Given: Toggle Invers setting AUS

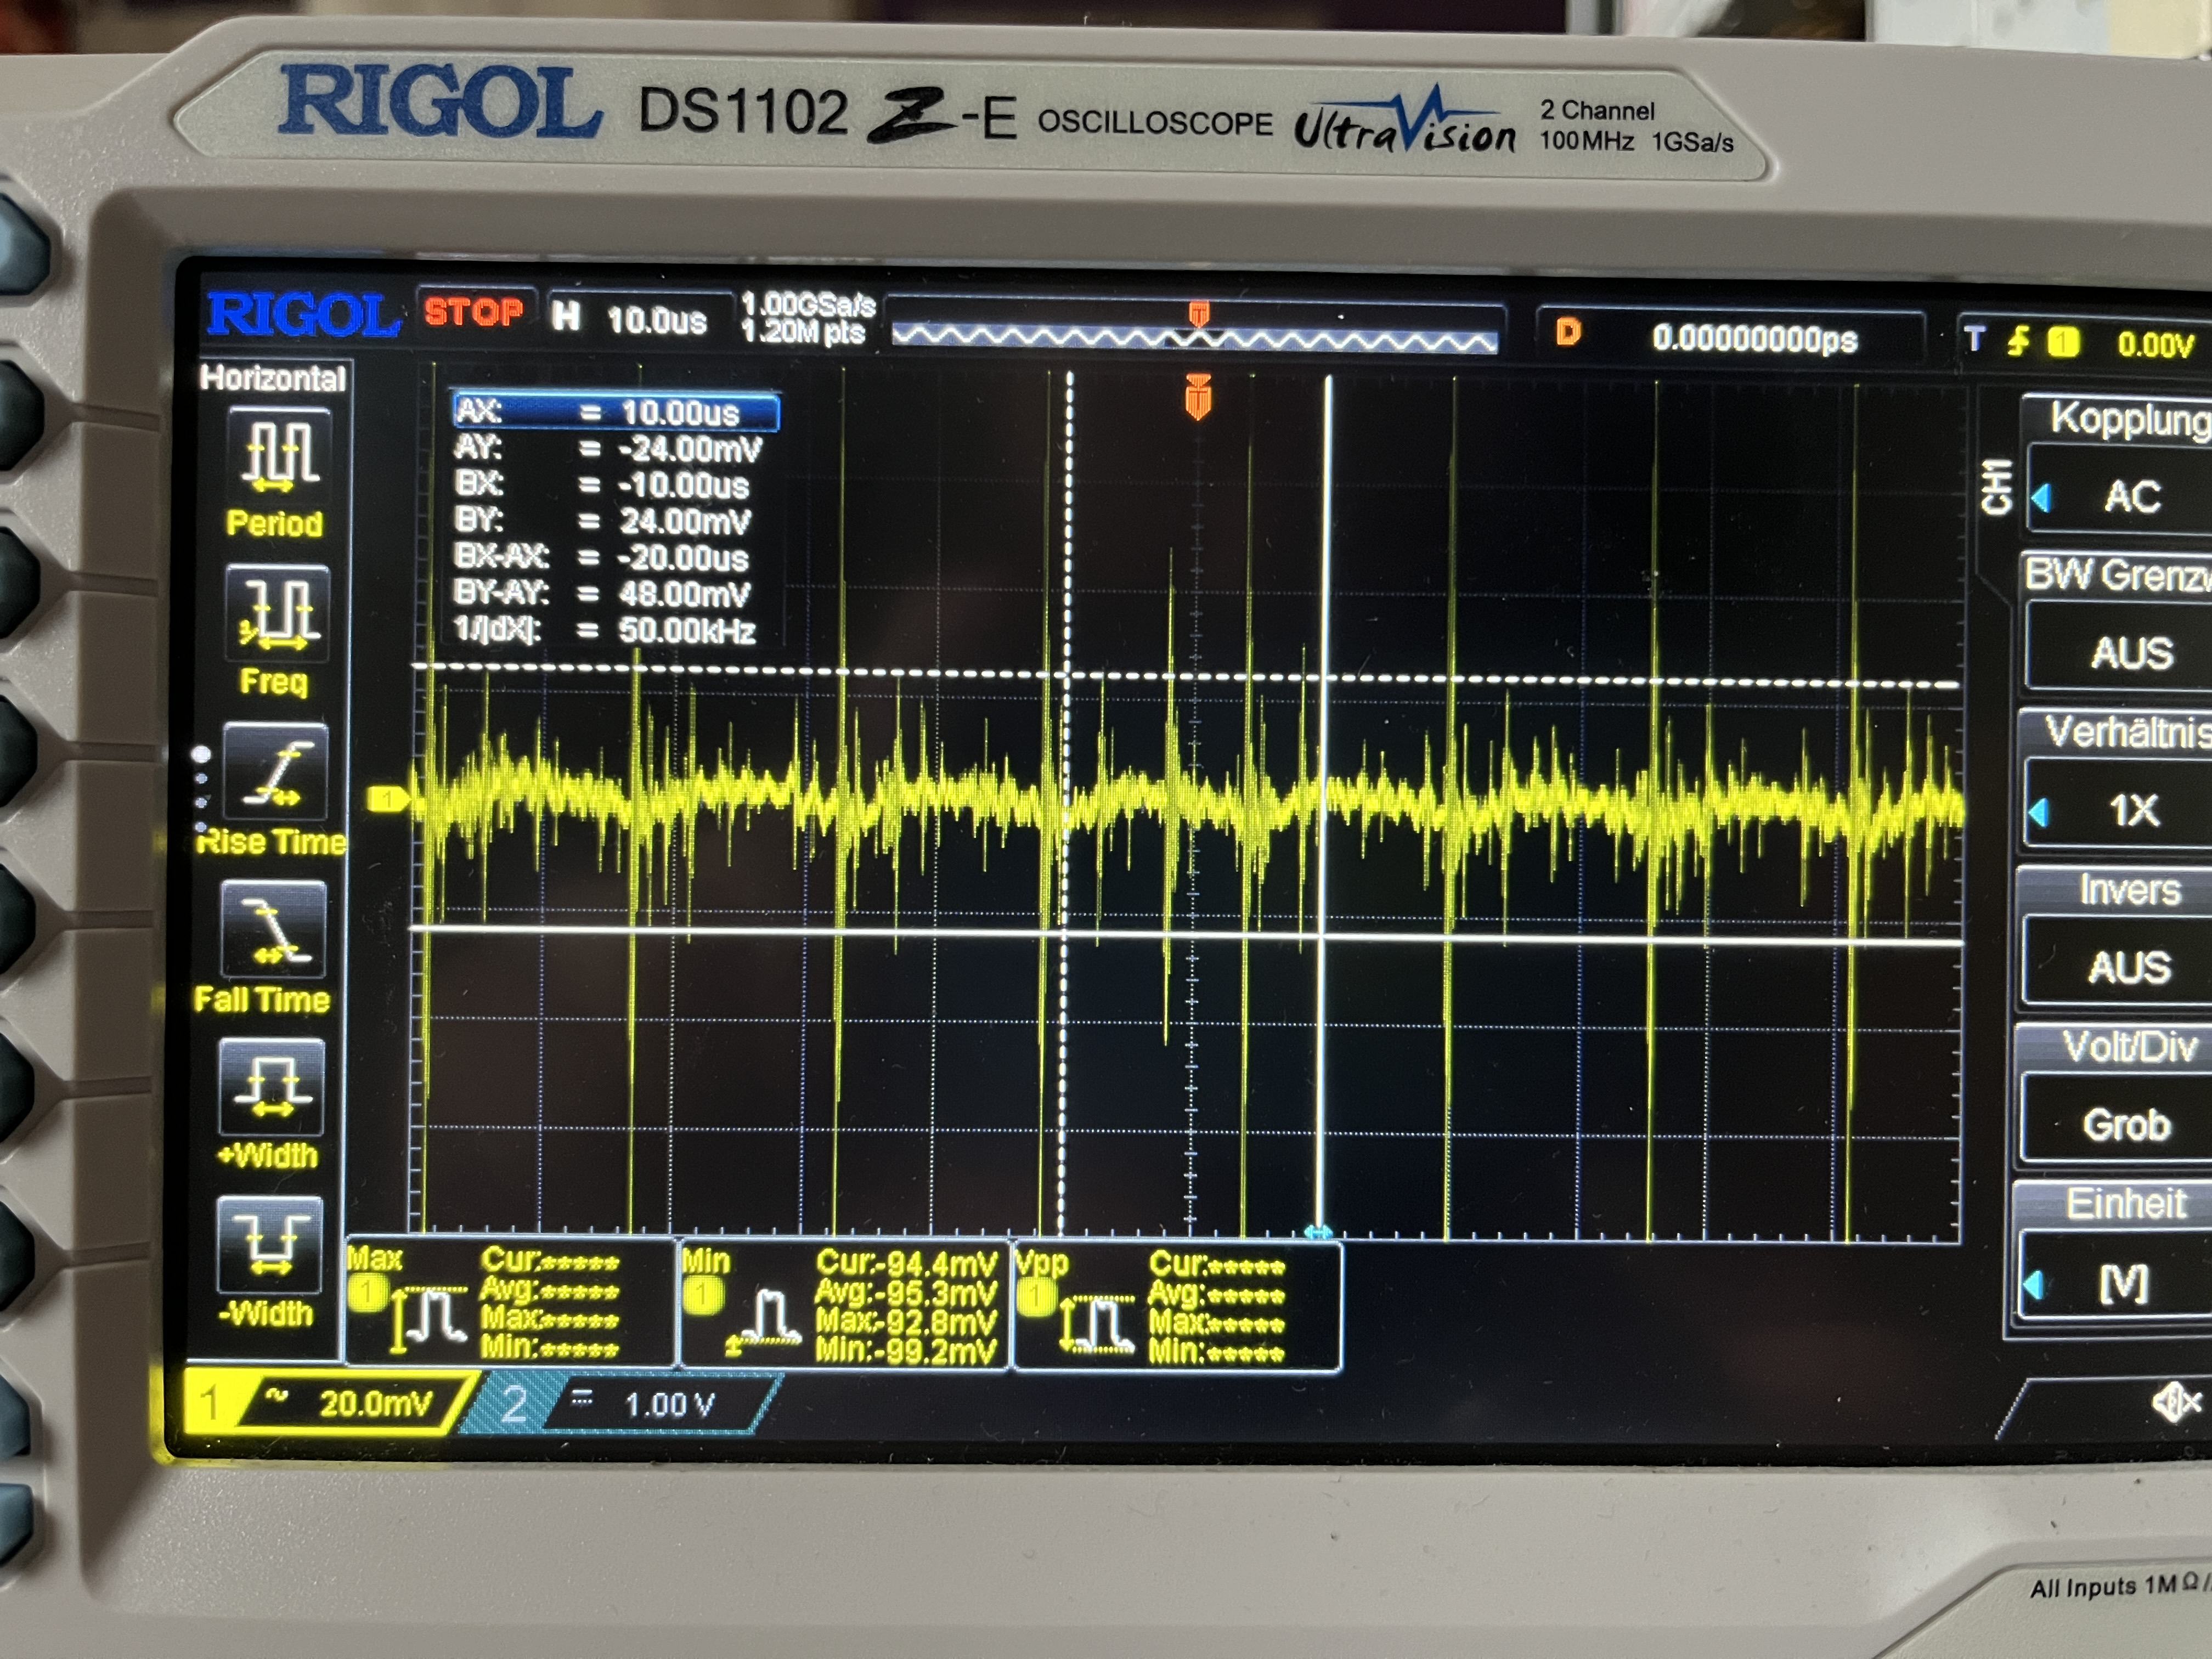Looking at the screenshot, I should 2129,967.
